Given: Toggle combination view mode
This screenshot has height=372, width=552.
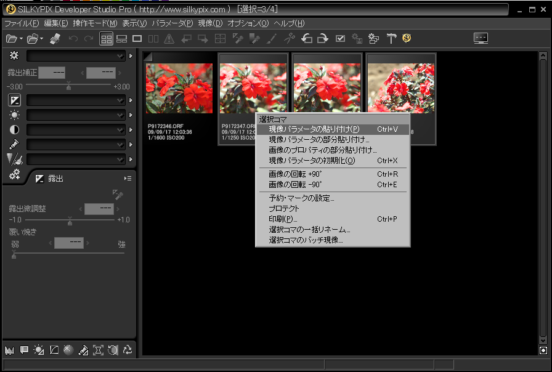Looking at the screenshot, I should click(x=122, y=39).
